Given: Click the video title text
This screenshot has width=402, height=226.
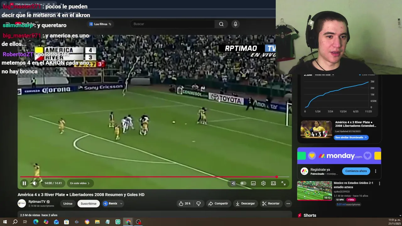Looking at the screenshot, I should (81, 195).
